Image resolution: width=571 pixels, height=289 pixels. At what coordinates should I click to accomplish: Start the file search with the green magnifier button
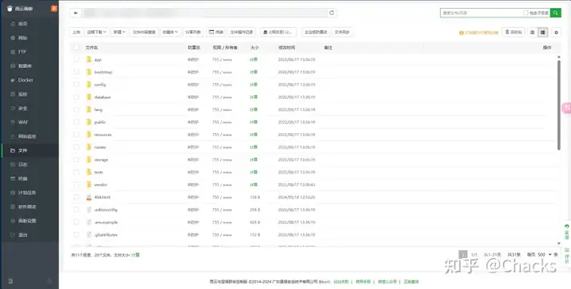point(555,13)
